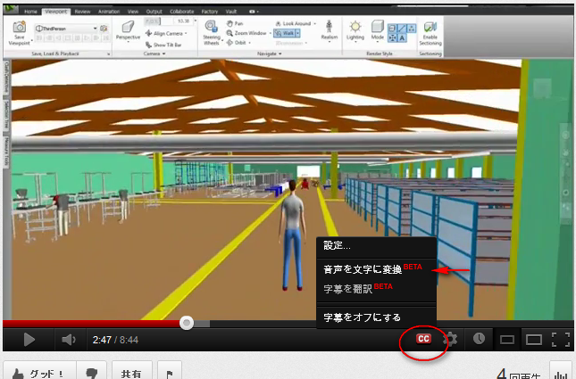
Task: Switch to small player size
Action: 506,340
